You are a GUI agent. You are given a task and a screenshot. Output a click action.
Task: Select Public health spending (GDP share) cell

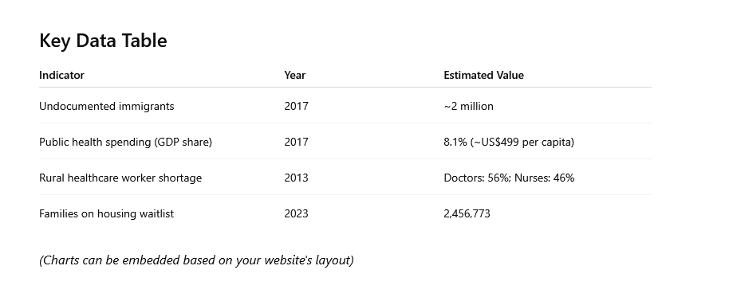(x=125, y=142)
